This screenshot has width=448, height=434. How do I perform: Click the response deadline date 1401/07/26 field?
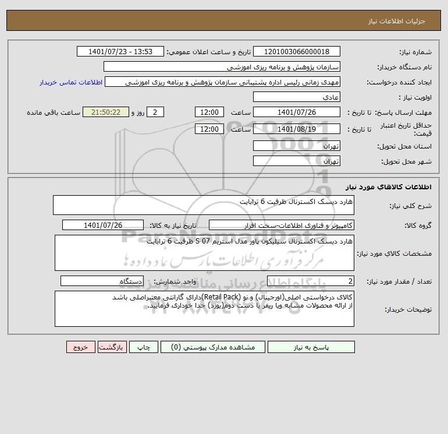click(x=297, y=112)
